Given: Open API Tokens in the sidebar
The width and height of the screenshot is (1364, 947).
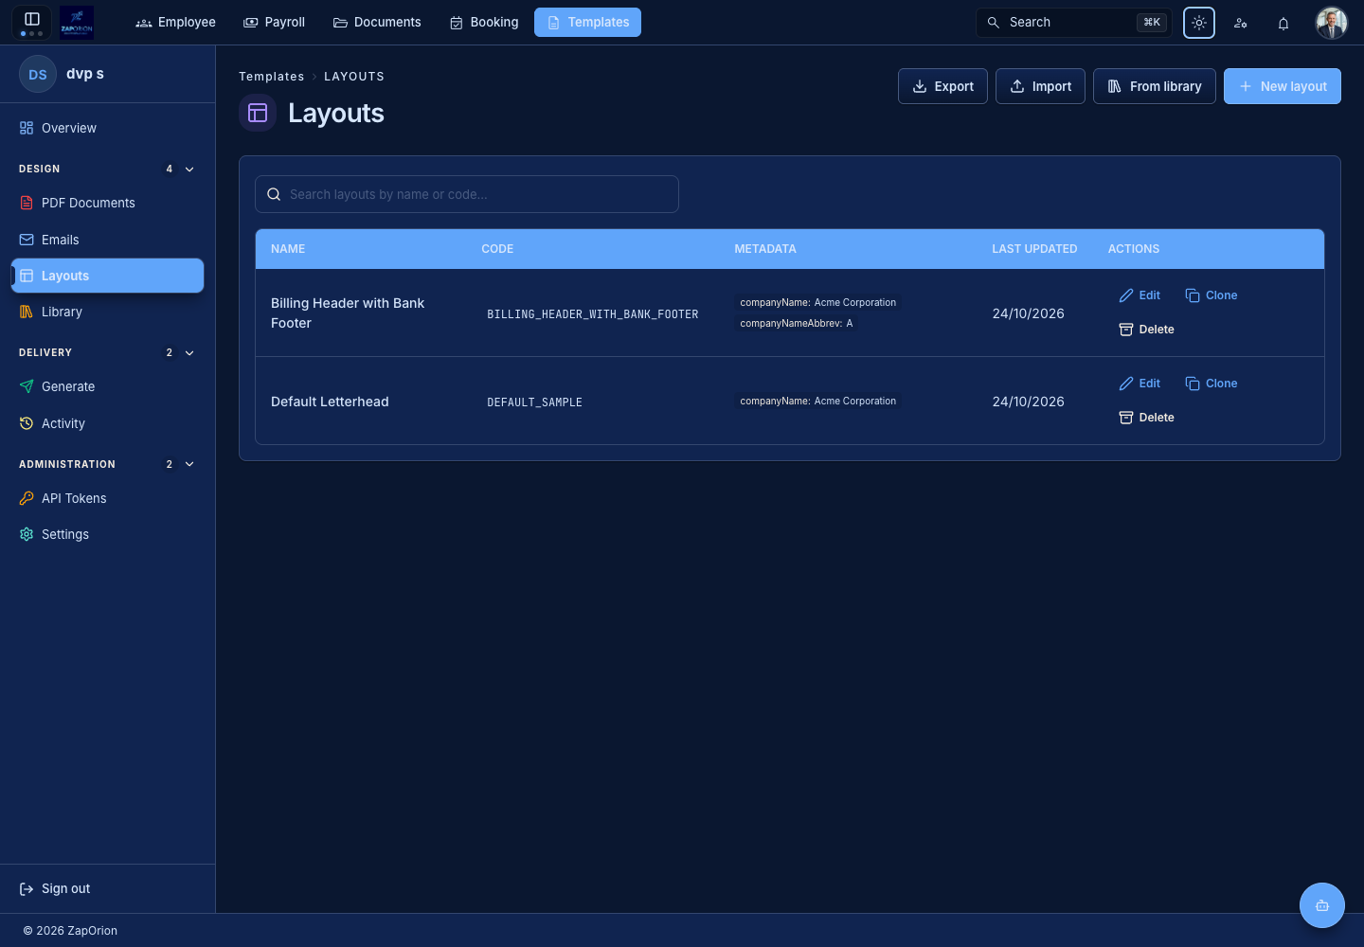Looking at the screenshot, I should coord(107,498).
